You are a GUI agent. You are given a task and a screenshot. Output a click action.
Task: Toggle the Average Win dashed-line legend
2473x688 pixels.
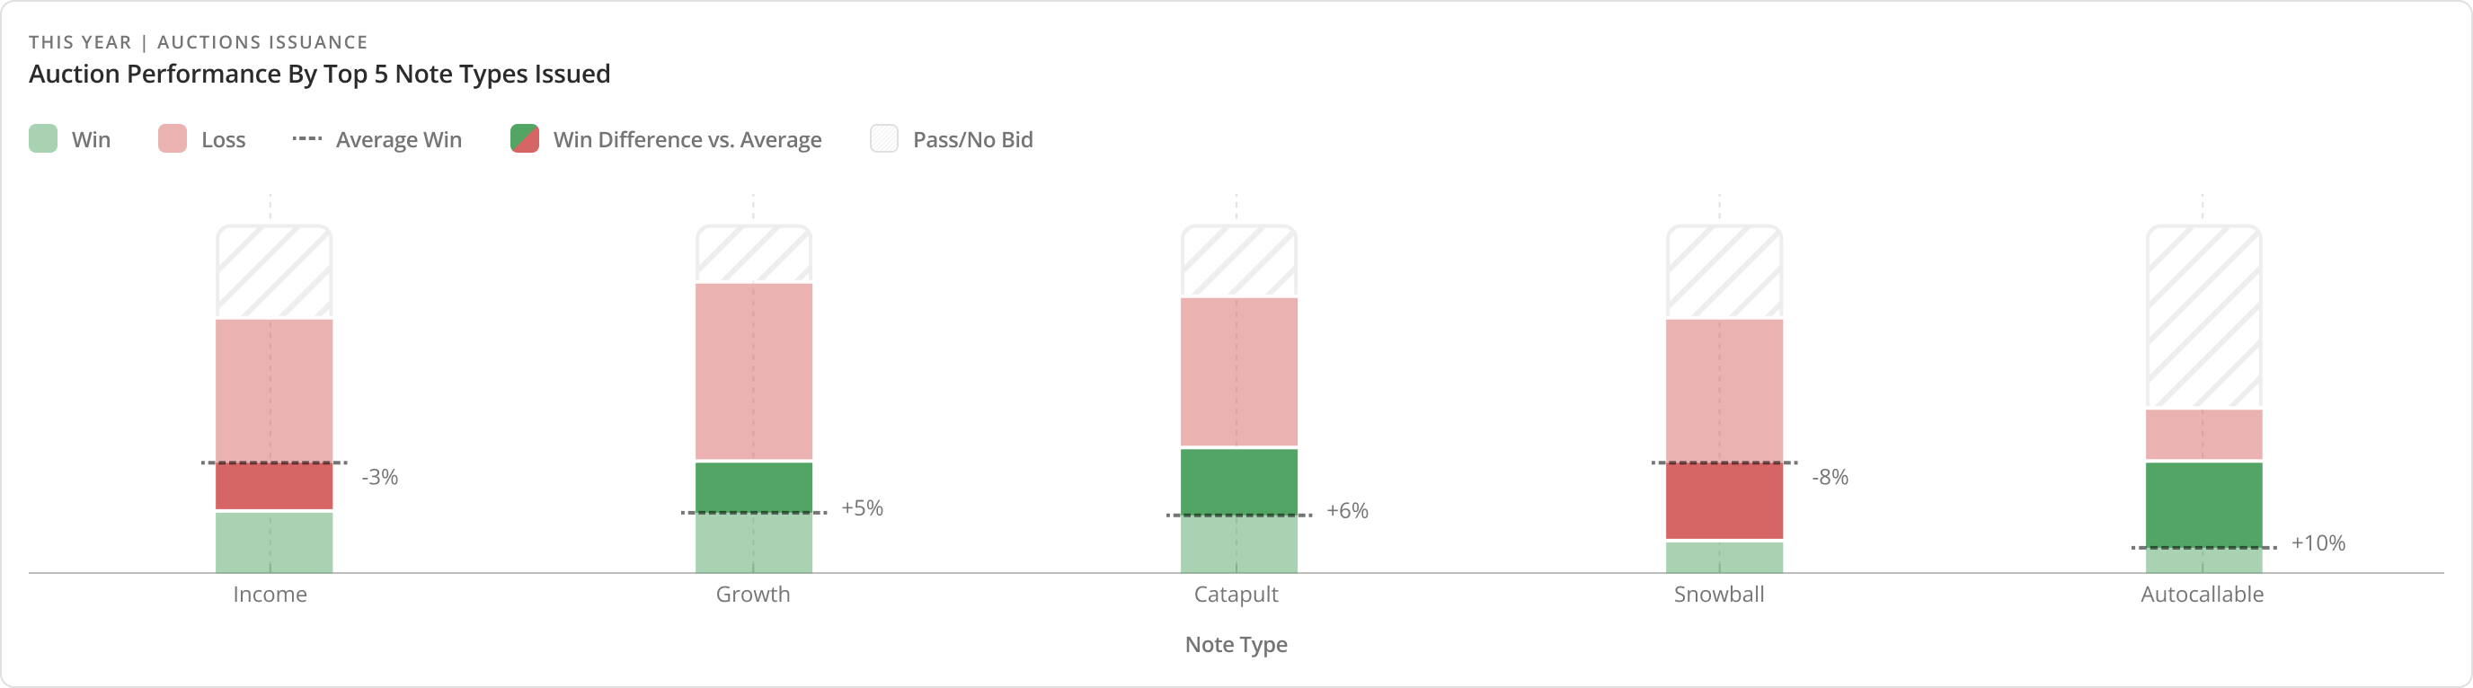point(307,139)
